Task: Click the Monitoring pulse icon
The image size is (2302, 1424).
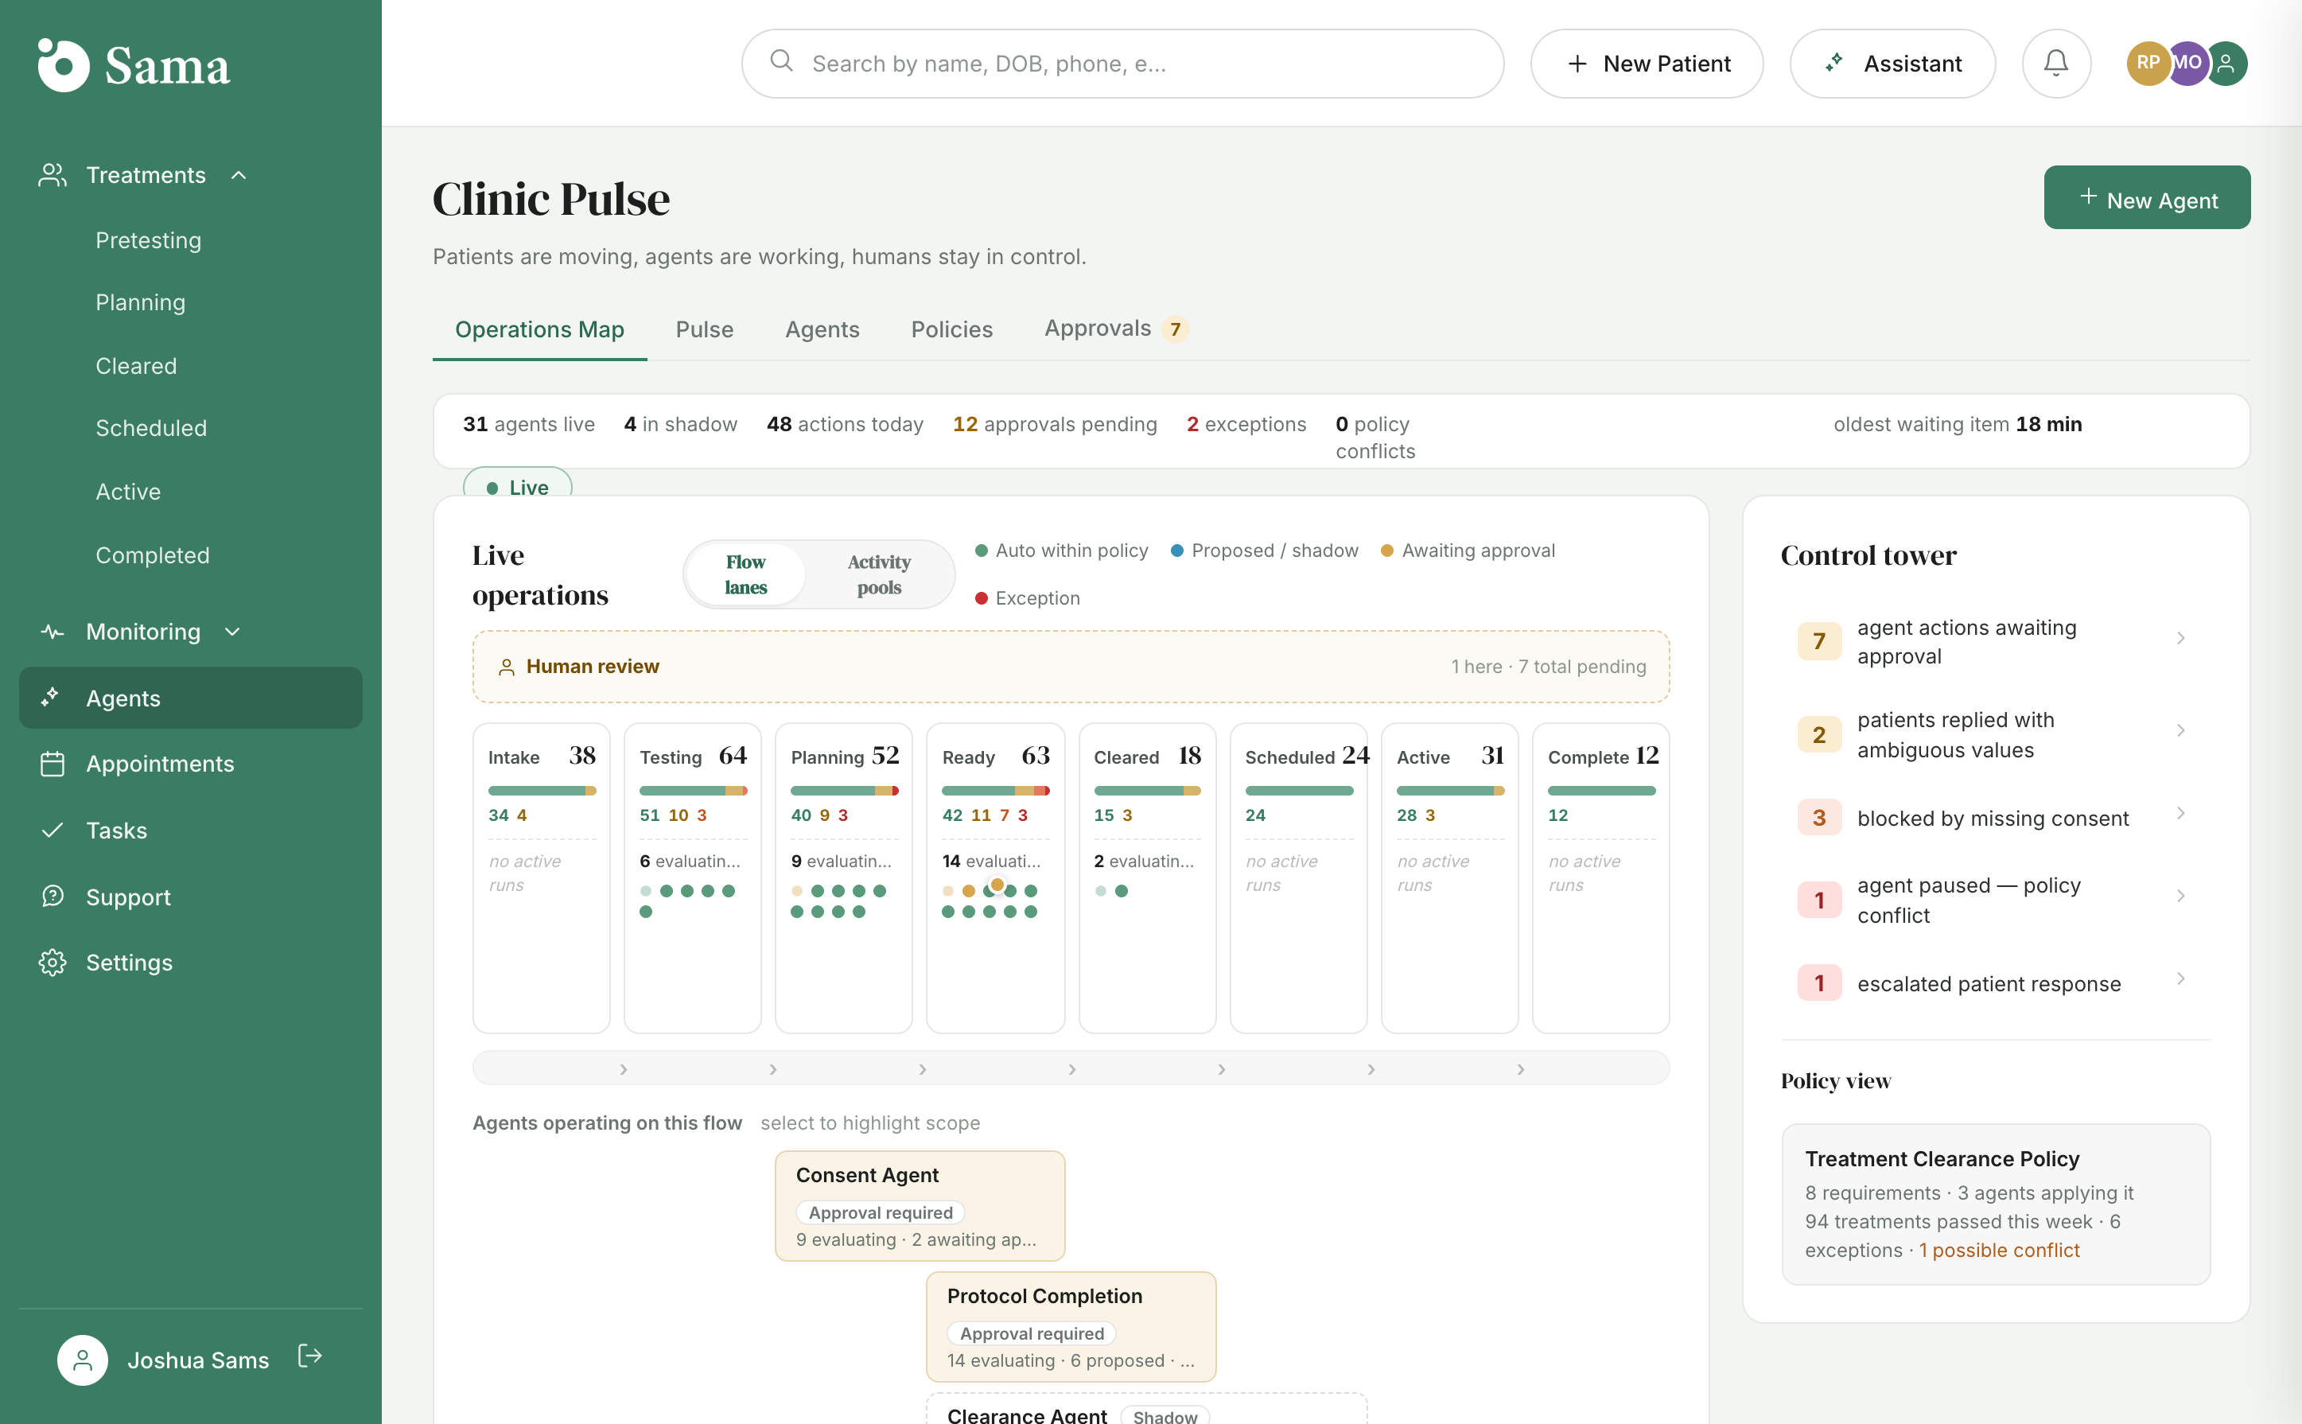Action: coord(52,632)
